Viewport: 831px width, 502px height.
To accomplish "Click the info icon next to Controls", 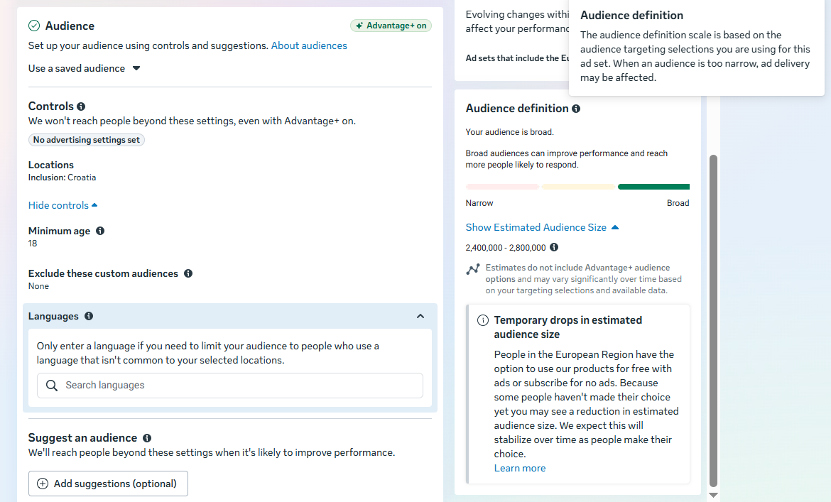I will [81, 107].
